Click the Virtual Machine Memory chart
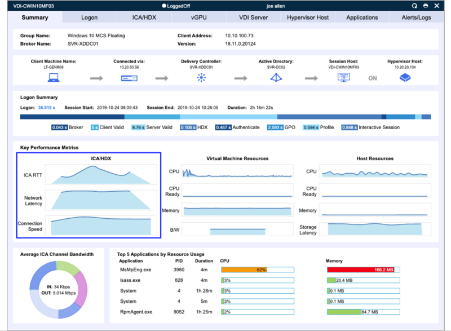The height and width of the screenshot is (331, 451). click(237, 210)
